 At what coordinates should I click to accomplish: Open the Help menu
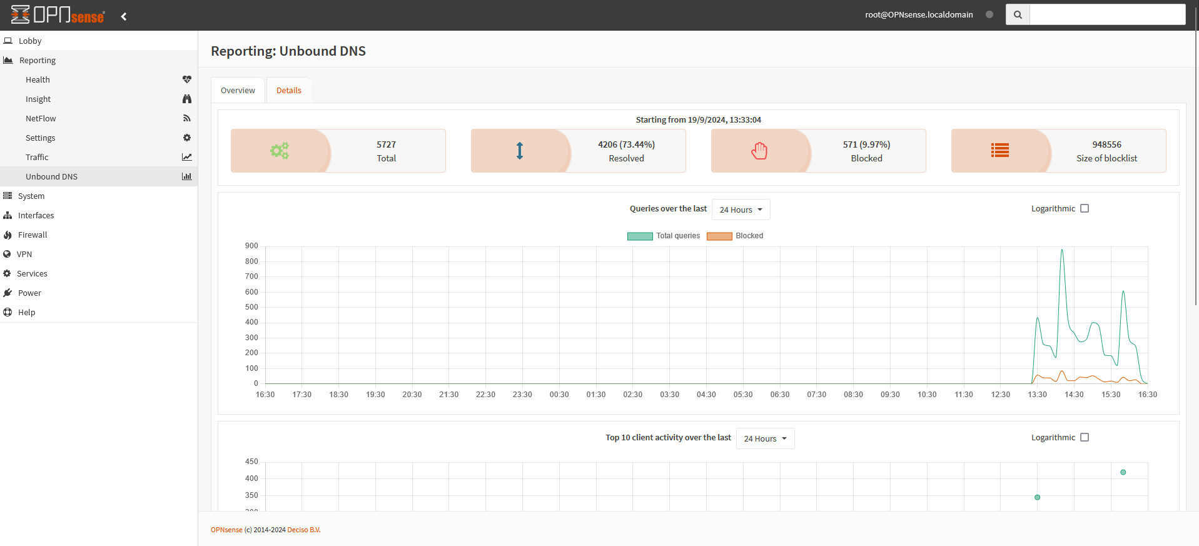99,312
